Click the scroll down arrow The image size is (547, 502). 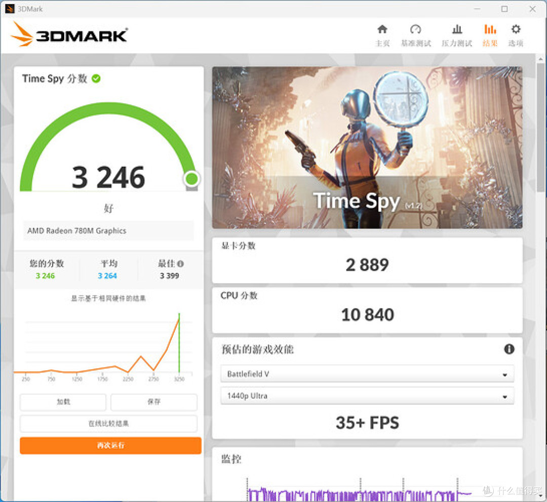tap(540, 495)
